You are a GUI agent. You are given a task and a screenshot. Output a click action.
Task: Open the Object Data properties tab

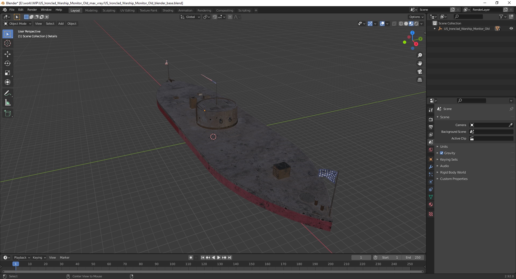click(x=431, y=197)
